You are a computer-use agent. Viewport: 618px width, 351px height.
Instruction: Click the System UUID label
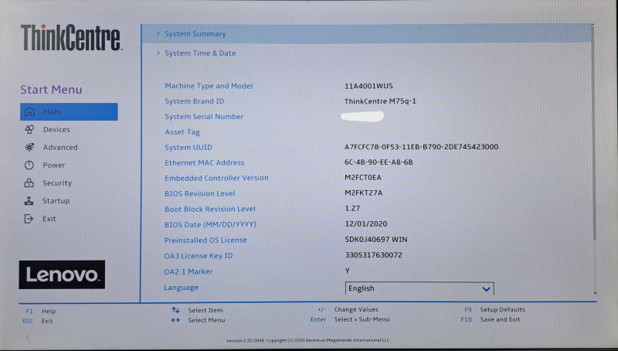pos(188,148)
